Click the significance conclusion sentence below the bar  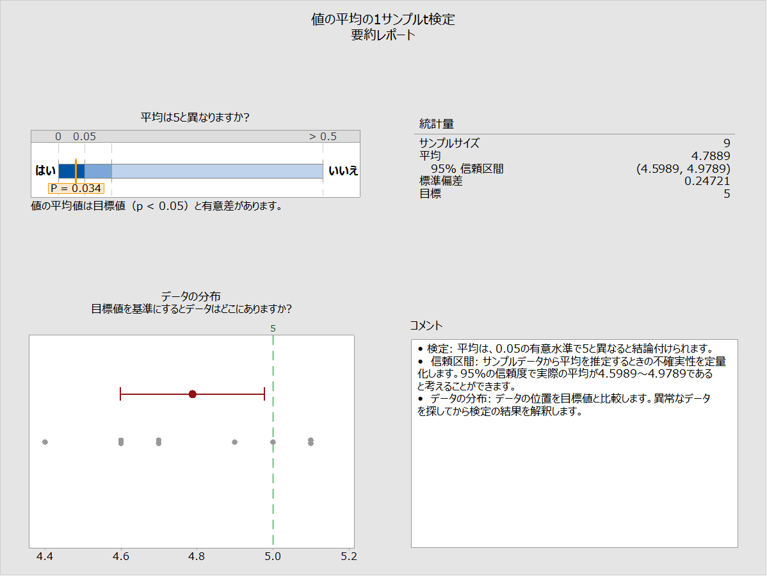156,206
